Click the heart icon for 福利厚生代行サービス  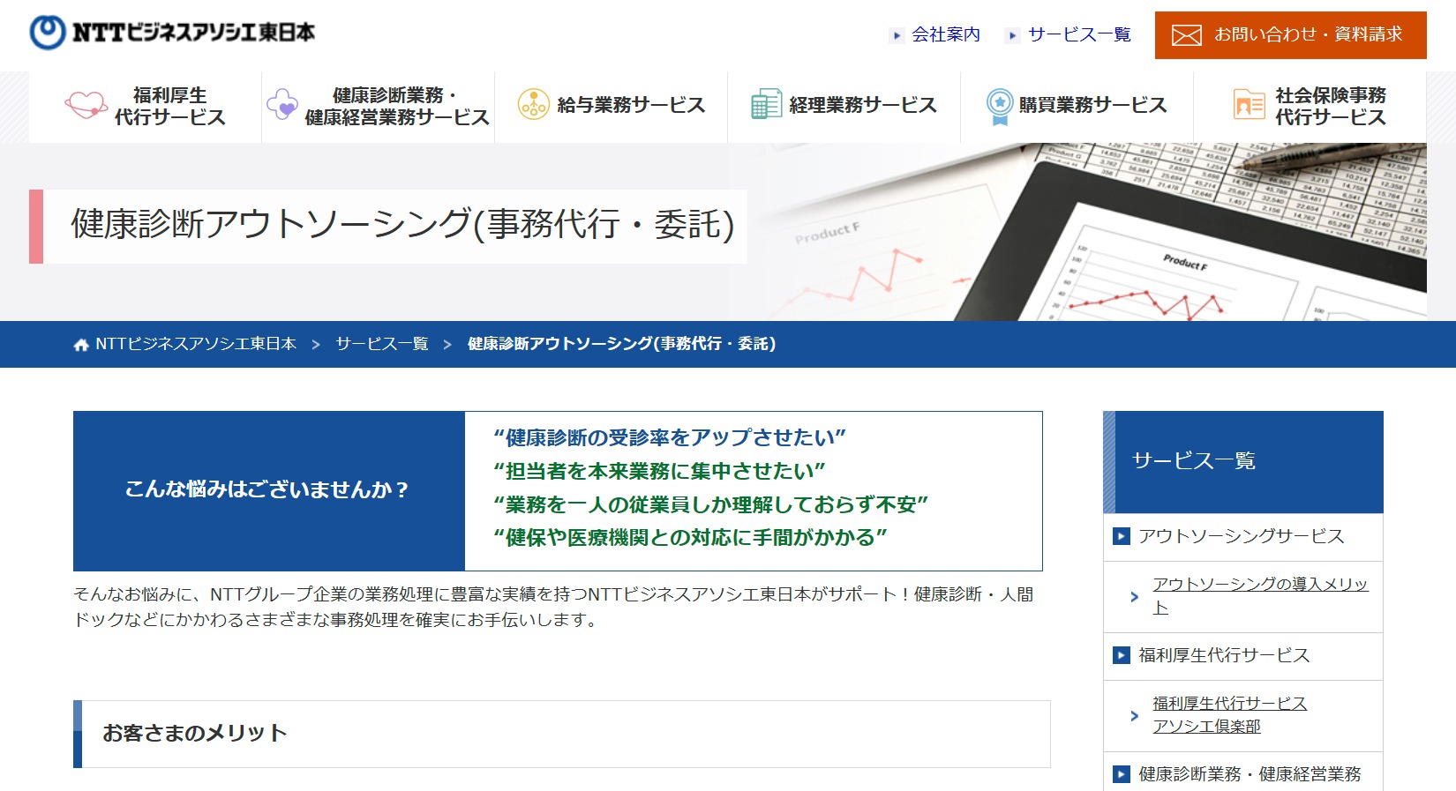point(86,106)
